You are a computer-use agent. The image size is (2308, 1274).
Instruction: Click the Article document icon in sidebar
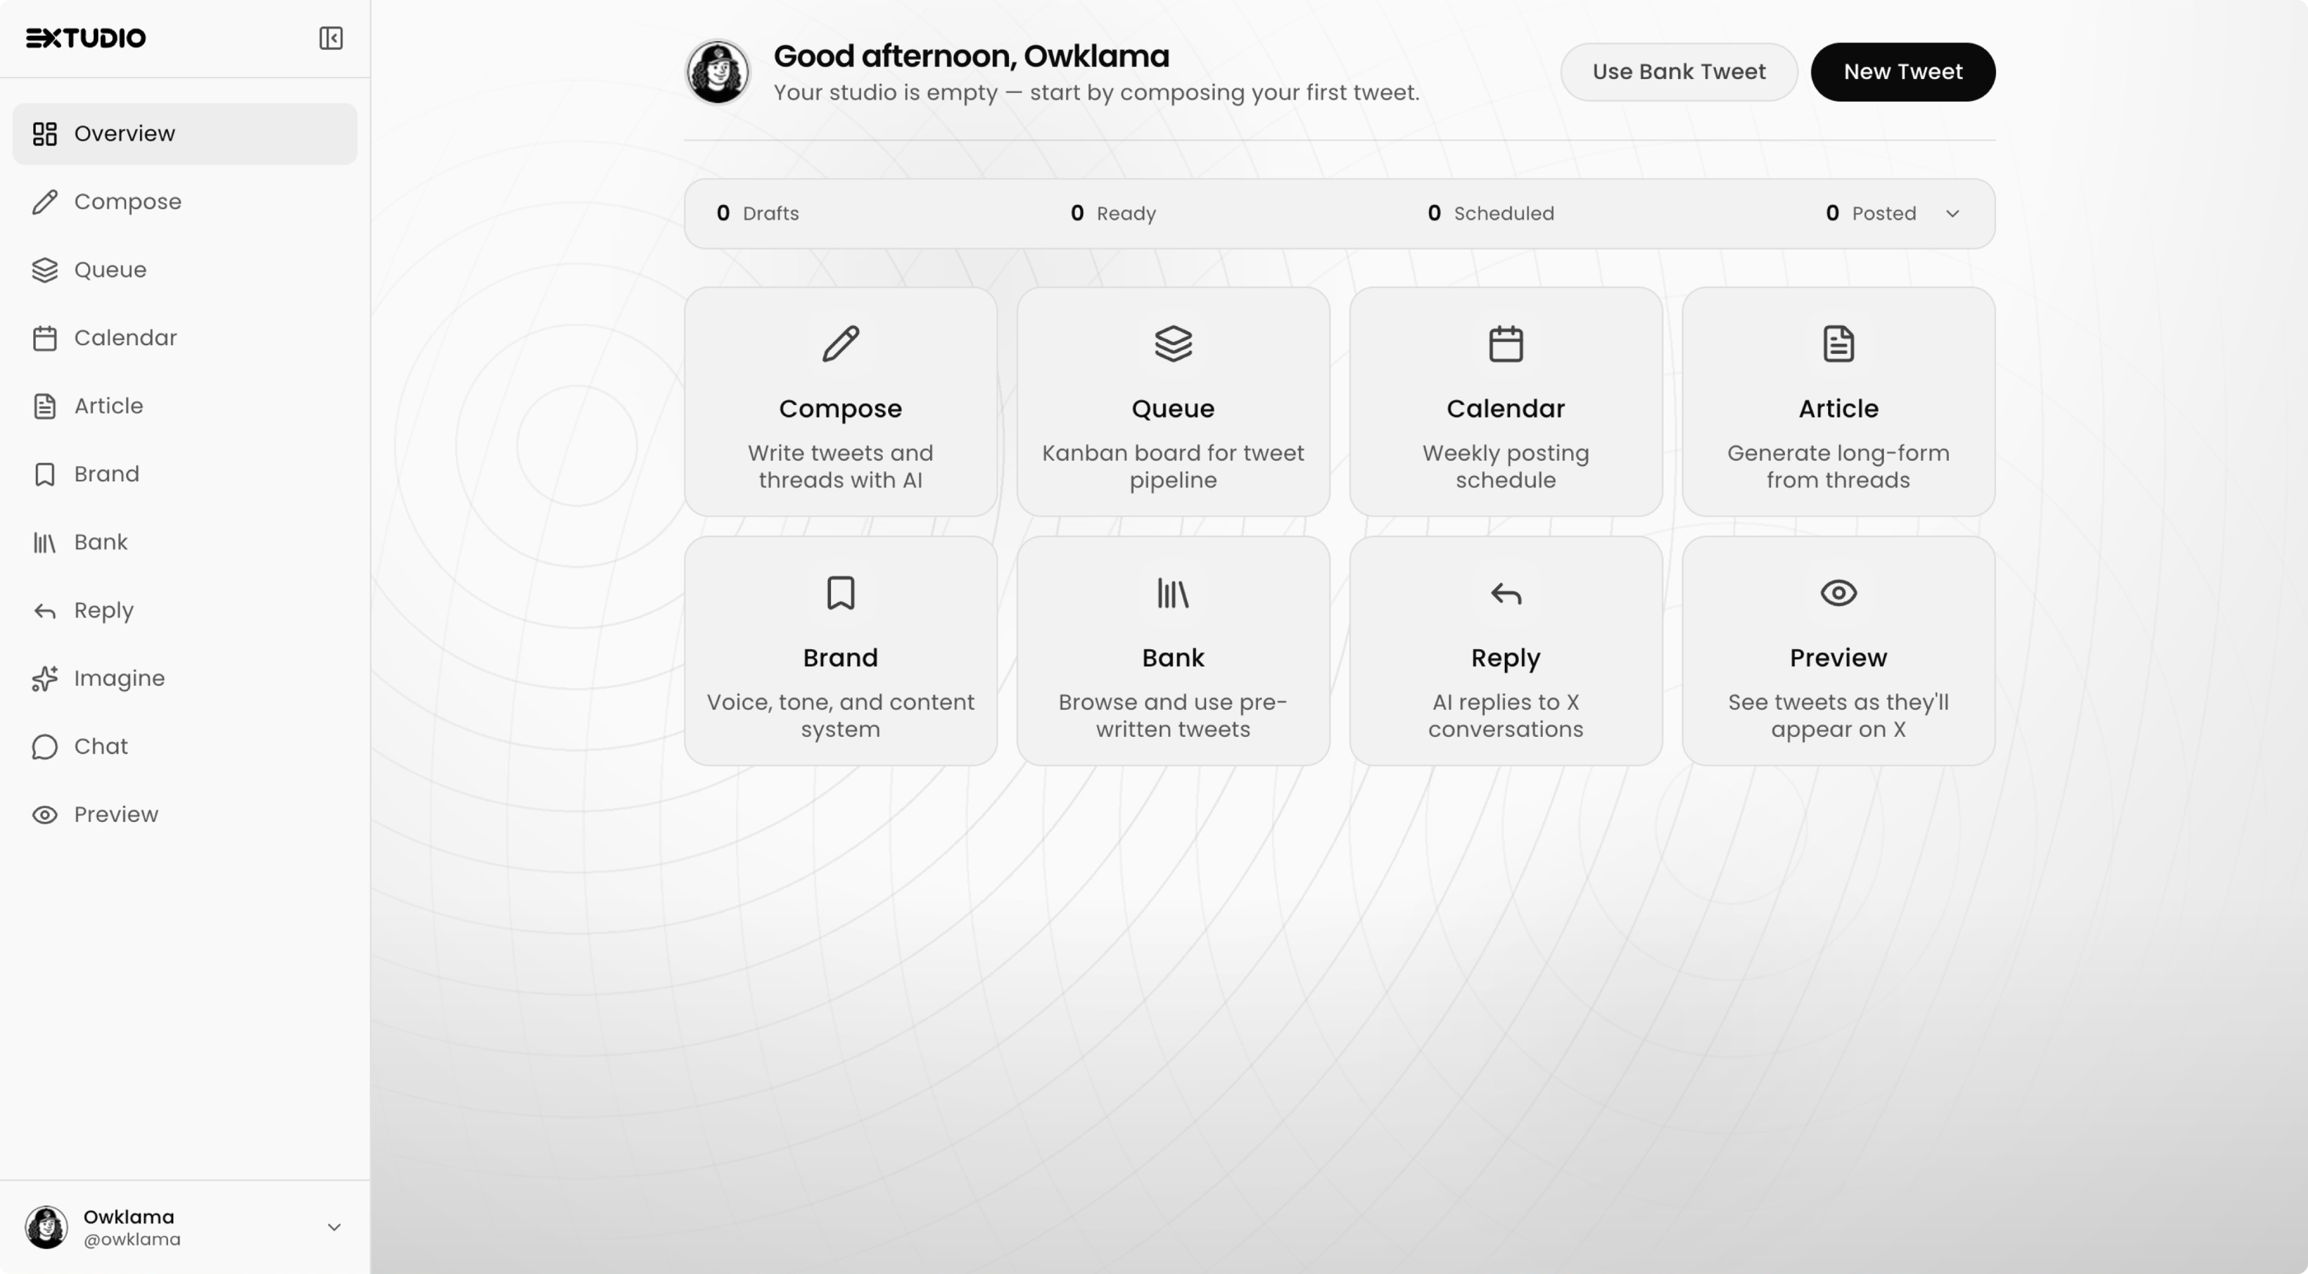(x=46, y=406)
